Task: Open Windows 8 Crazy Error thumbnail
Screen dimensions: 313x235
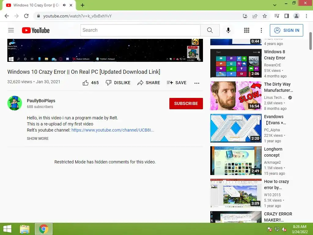Action: (236, 63)
